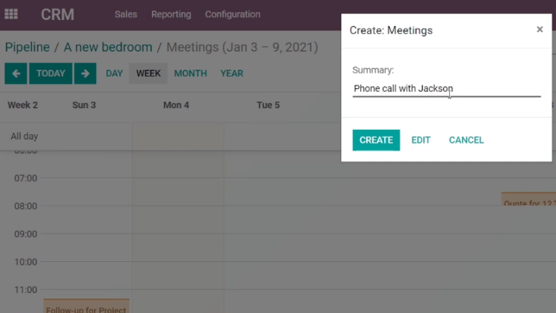Open the Follow-up for Project event

click(86, 306)
